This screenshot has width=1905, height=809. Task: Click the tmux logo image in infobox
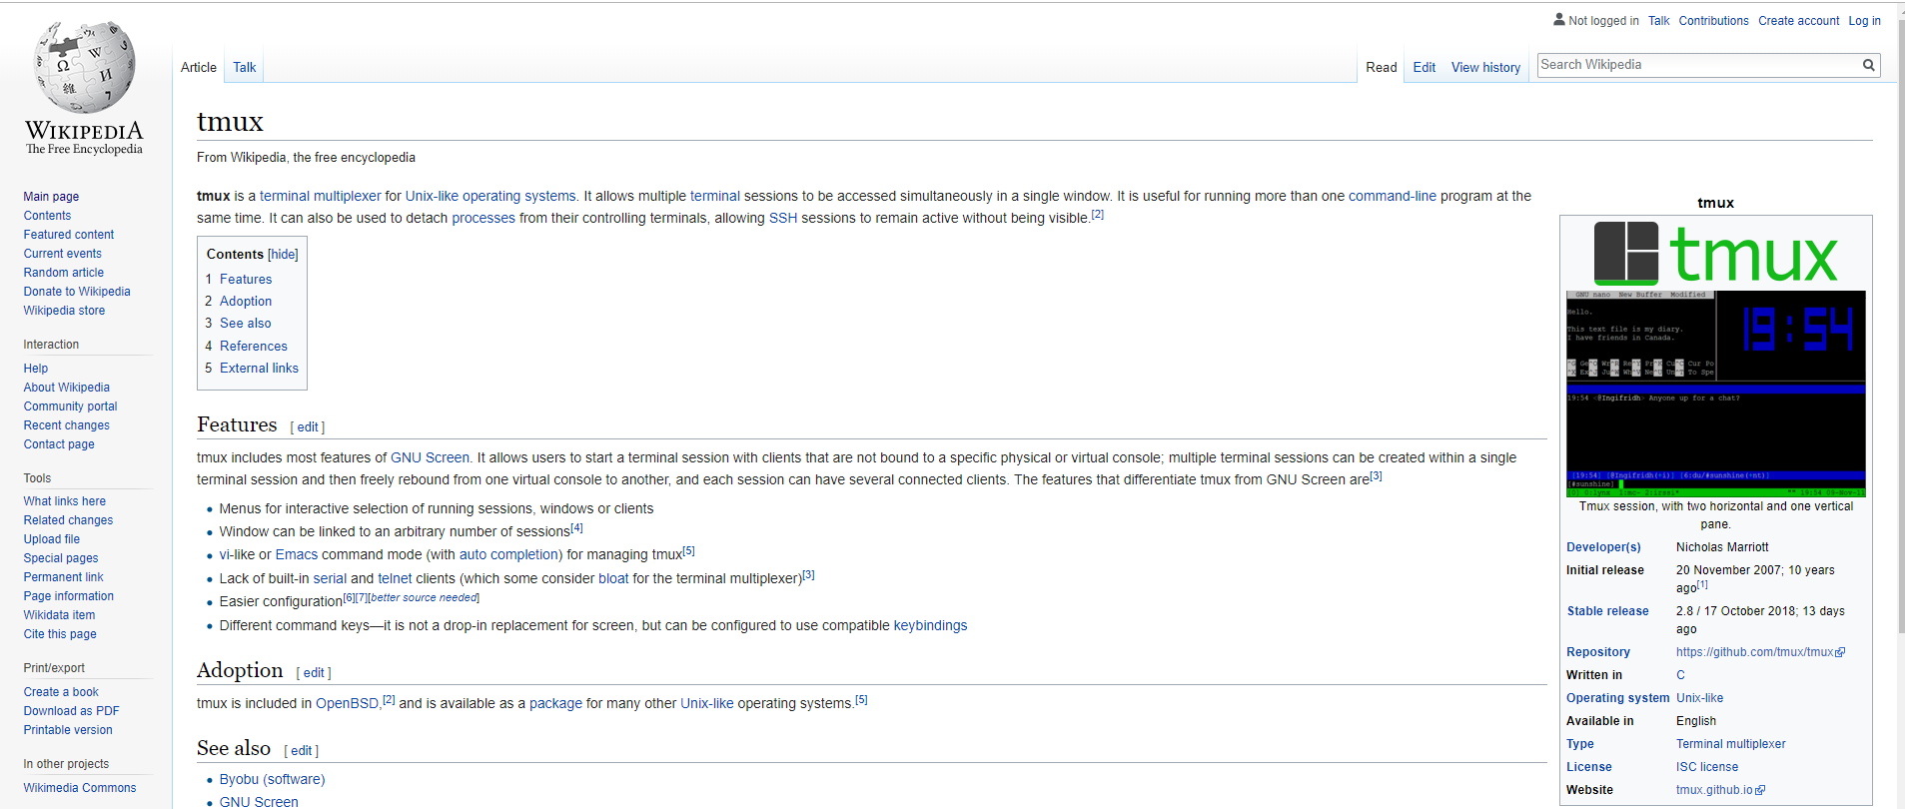(1715, 254)
